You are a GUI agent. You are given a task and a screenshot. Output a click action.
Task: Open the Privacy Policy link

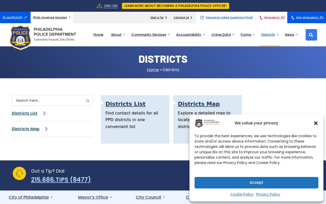coord(268,194)
